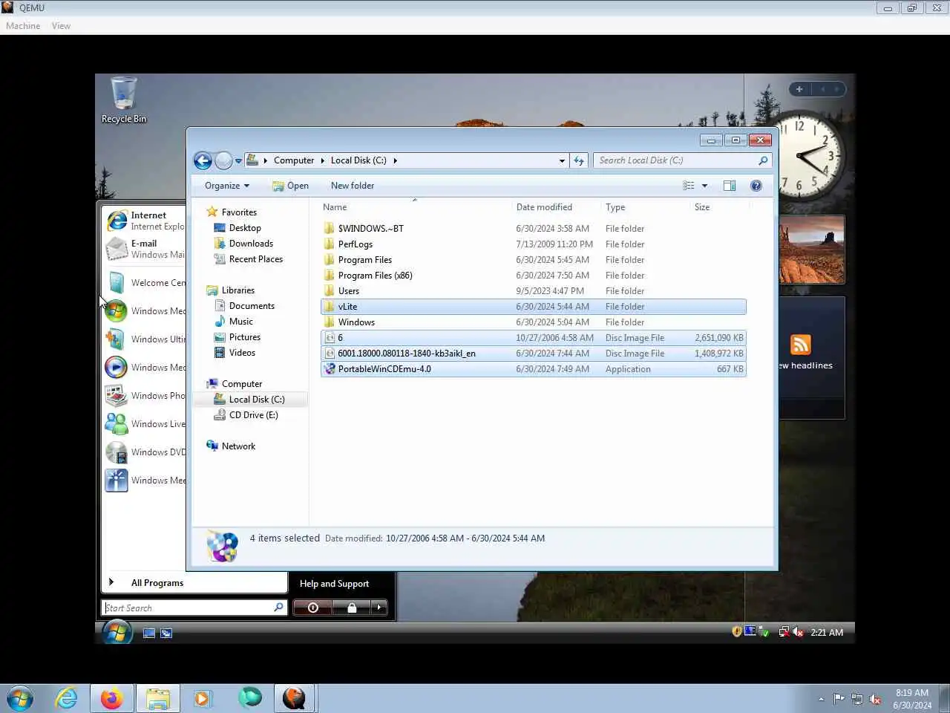Viewport: 950px width, 713px height.
Task: Select the Windows folder
Action: coord(356,322)
